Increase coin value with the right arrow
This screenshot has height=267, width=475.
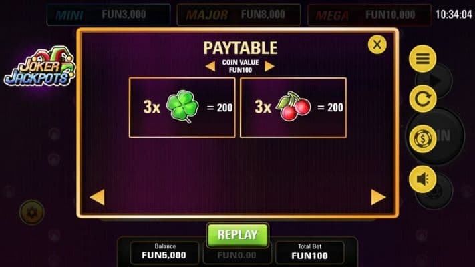tap(269, 66)
